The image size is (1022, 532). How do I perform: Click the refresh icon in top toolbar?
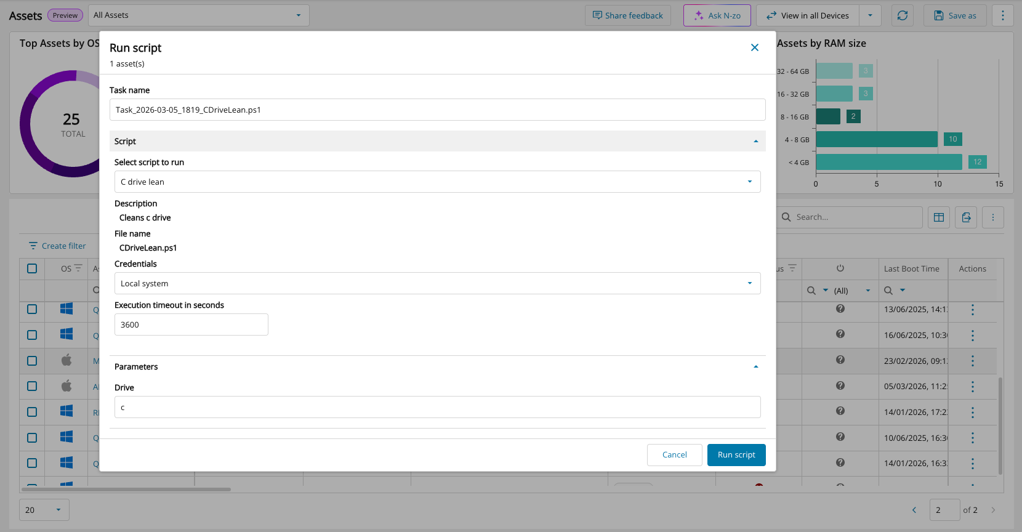click(x=902, y=15)
